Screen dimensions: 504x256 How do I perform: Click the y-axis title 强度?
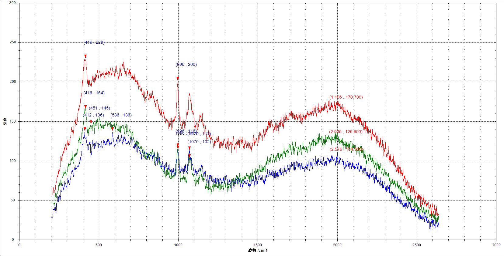click(5, 122)
